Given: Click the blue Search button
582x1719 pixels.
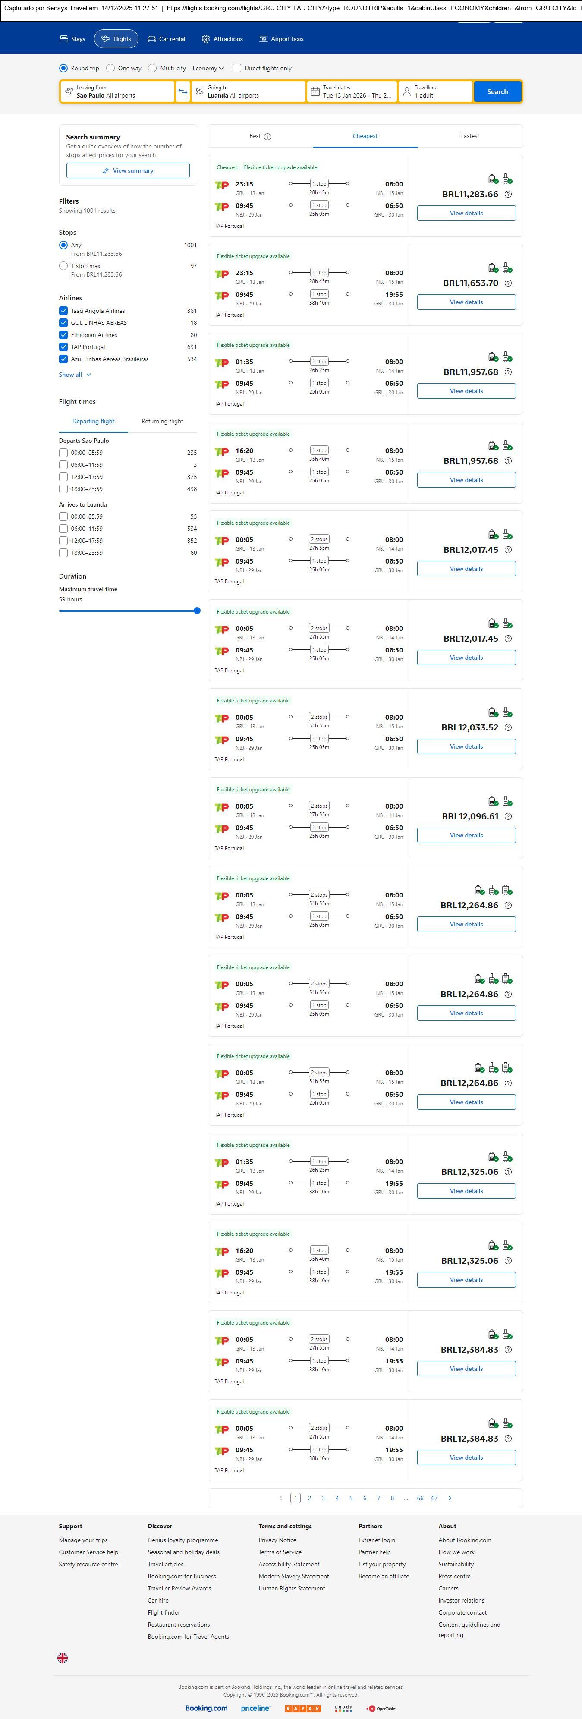Looking at the screenshot, I should (x=497, y=91).
